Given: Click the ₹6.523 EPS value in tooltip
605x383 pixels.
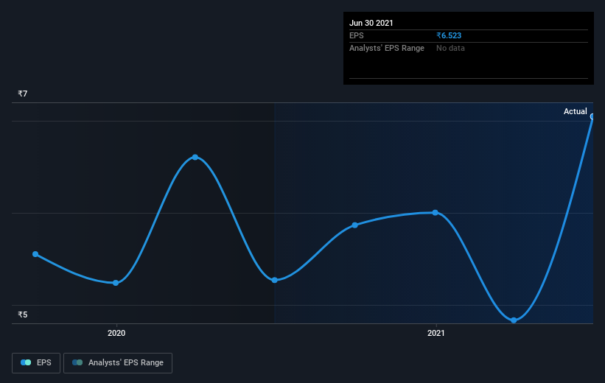Looking at the screenshot, I should pos(449,35).
